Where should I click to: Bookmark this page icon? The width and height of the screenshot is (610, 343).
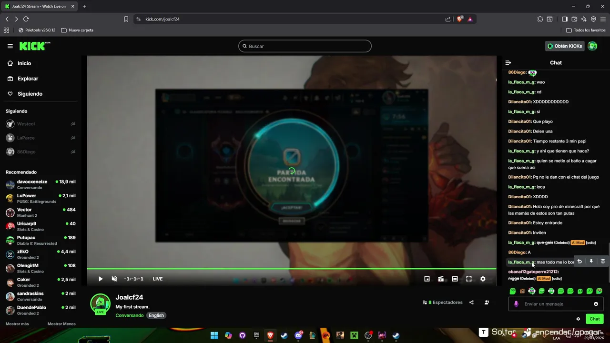coord(126,19)
